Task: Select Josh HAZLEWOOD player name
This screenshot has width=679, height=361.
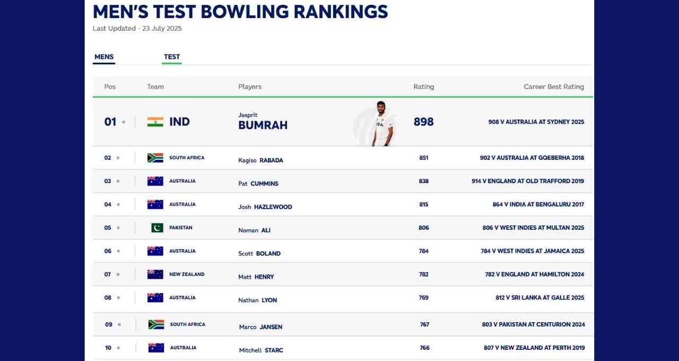Action: coord(265,207)
